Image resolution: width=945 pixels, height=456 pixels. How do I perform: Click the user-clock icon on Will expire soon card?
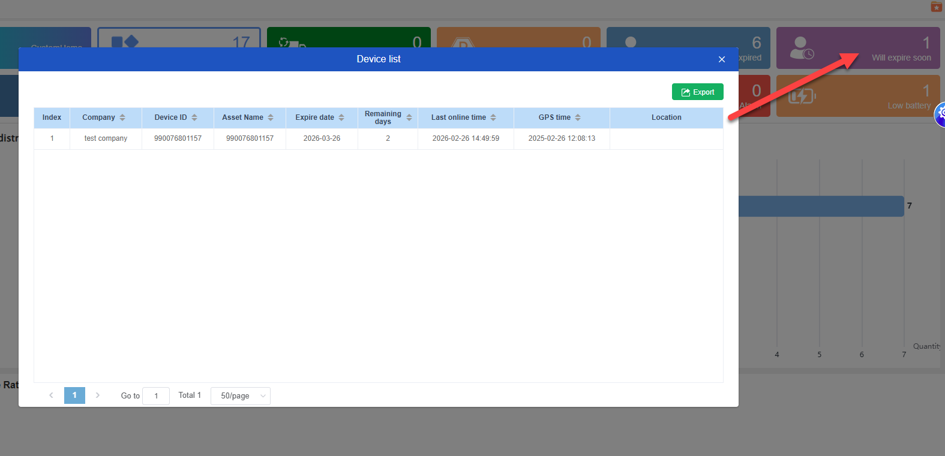802,48
